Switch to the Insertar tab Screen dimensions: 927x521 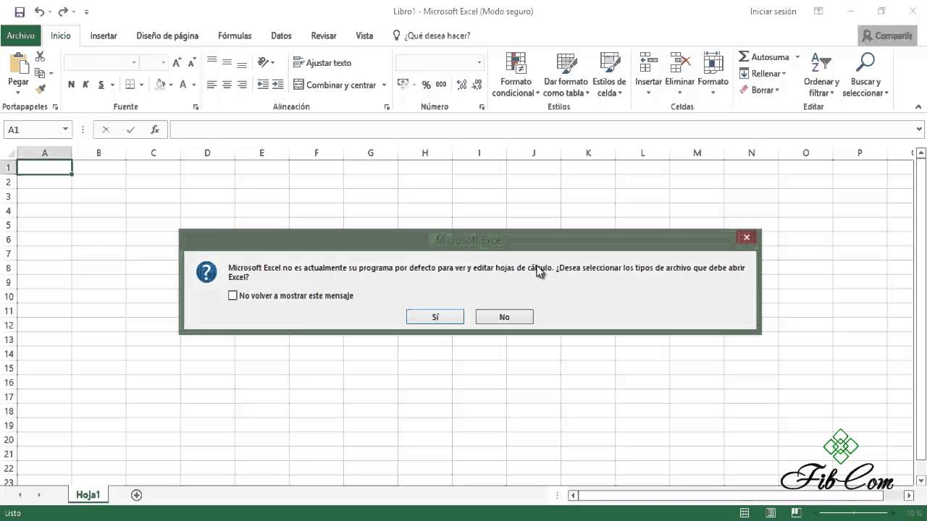[x=104, y=35]
